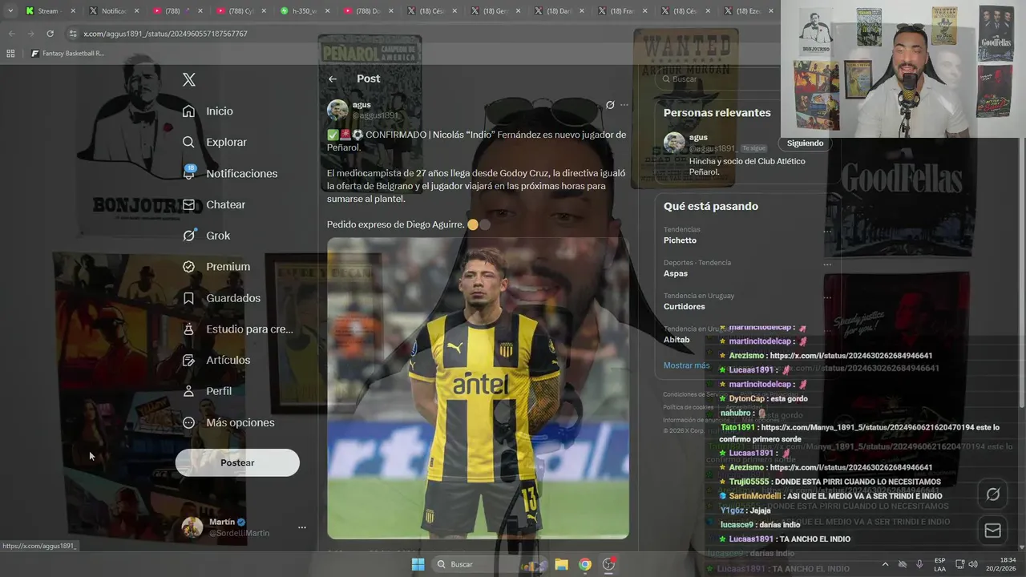Open File Explorer from the taskbar
1026x577 pixels.
(x=562, y=564)
